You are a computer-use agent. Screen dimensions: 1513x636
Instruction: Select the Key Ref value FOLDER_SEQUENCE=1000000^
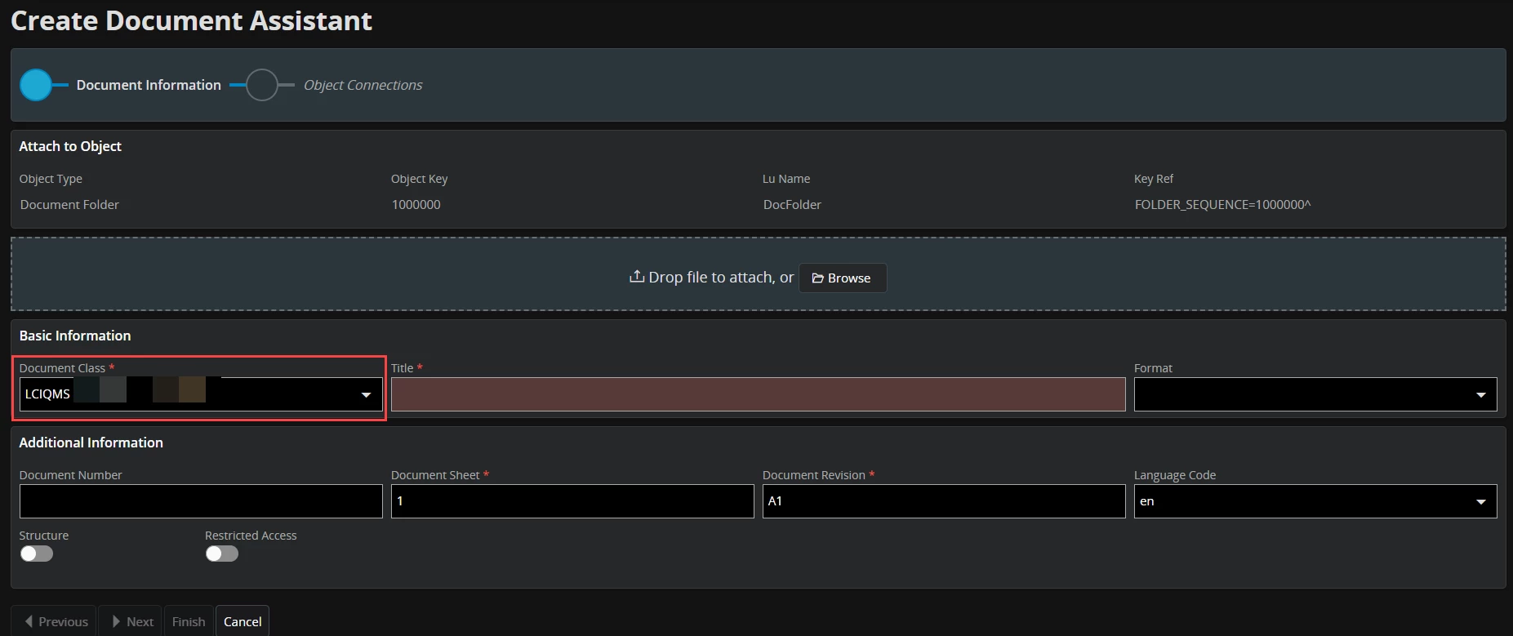click(1222, 205)
